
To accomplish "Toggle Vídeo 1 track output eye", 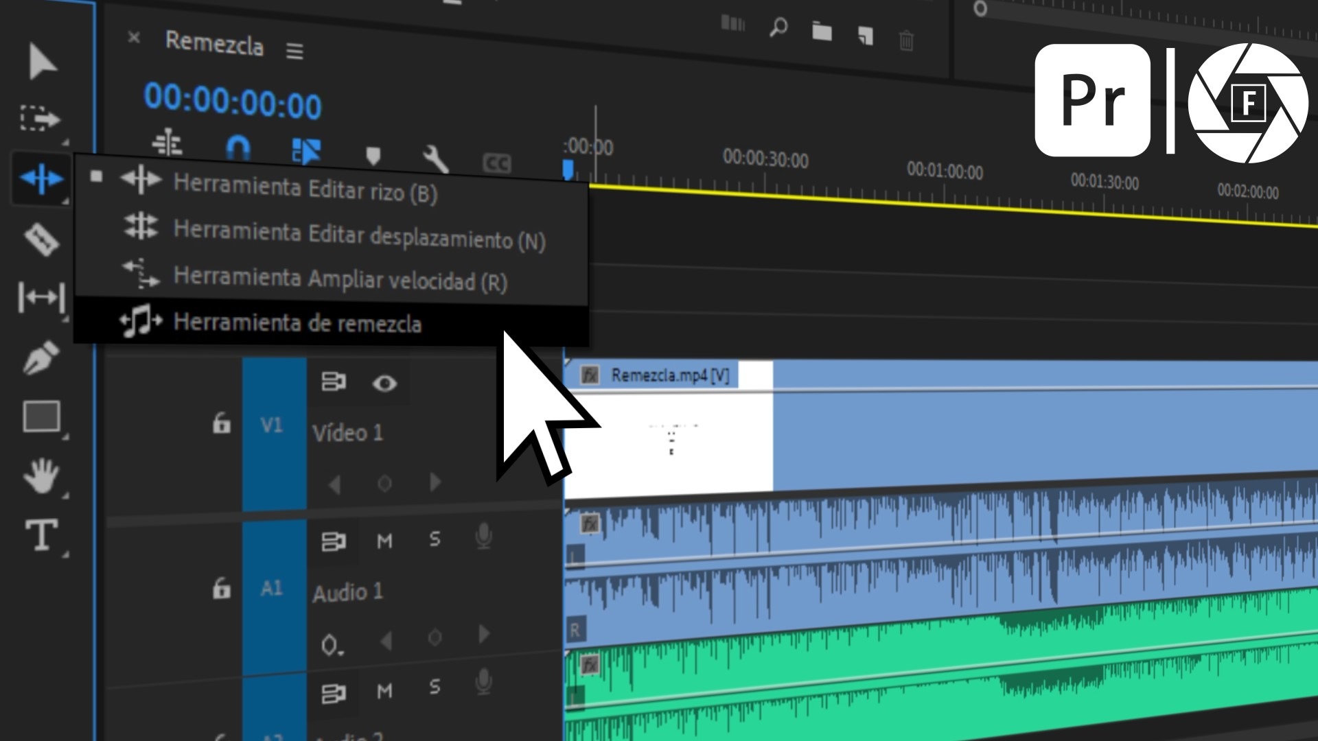I will [384, 383].
